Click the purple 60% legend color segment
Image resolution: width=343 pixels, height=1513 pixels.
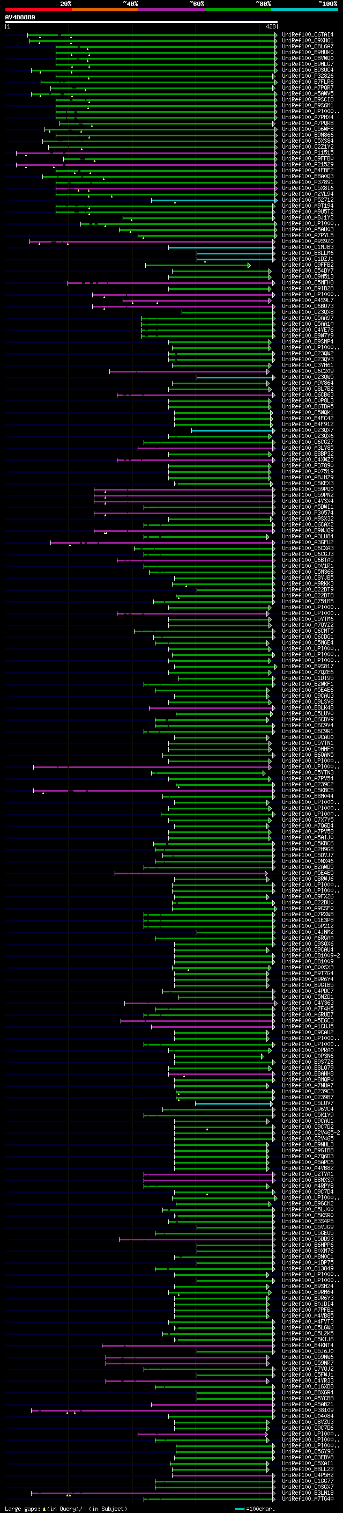171,10
